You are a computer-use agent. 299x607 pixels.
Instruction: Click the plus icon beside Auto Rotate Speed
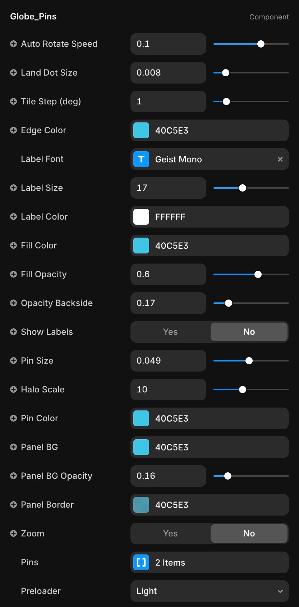coord(13,44)
